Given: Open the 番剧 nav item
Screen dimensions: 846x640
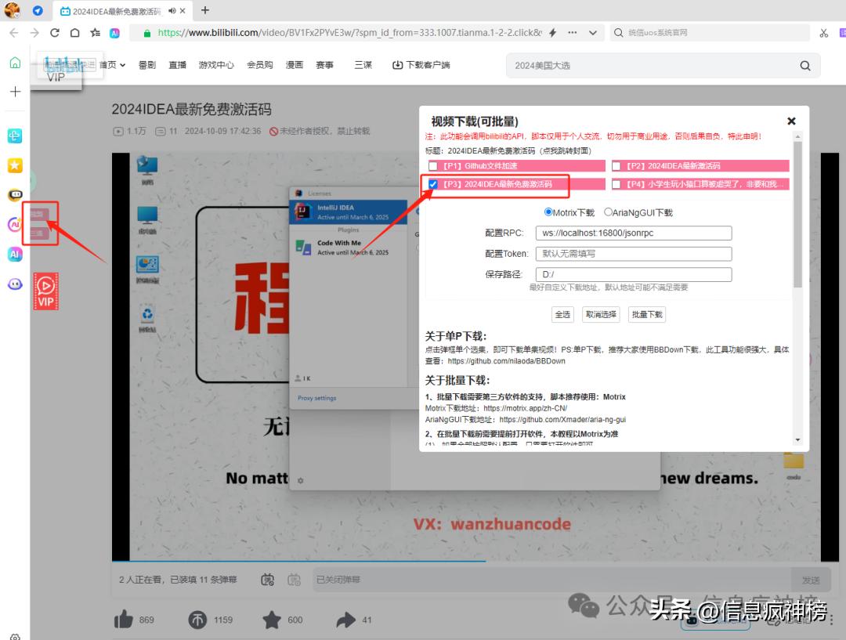Looking at the screenshot, I should (146, 65).
